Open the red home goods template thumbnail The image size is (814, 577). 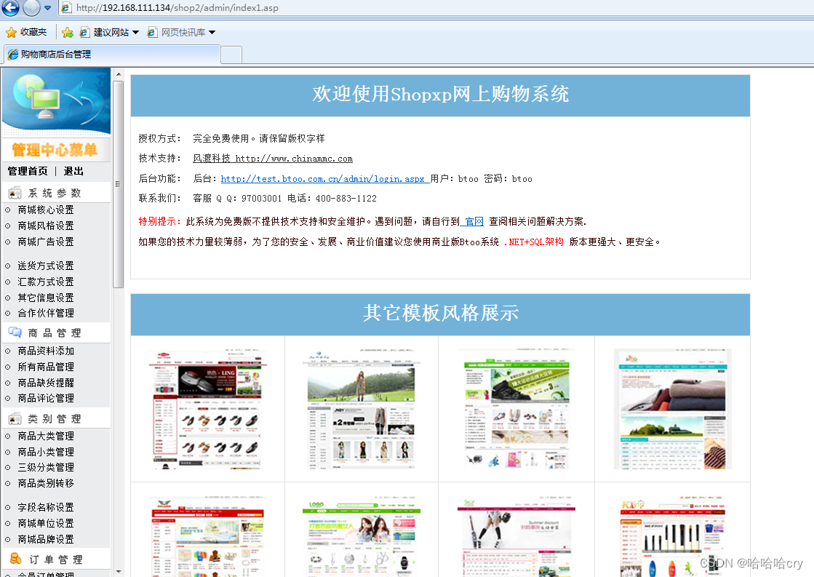(x=207, y=537)
